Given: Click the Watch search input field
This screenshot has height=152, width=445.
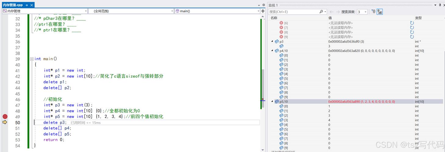Looking at the screenshot, I should tap(293, 12).
